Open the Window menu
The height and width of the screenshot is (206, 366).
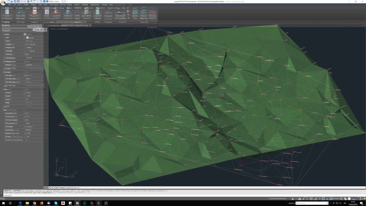pyautogui.click(x=104, y=5)
